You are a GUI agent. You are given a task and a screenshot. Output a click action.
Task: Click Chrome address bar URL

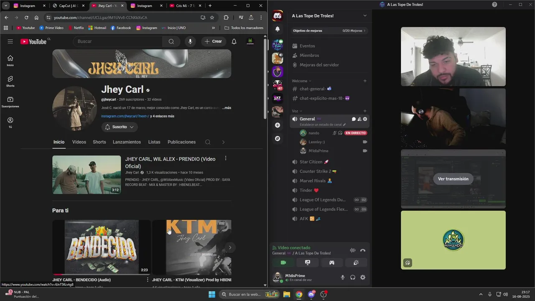click(x=100, y=18)
